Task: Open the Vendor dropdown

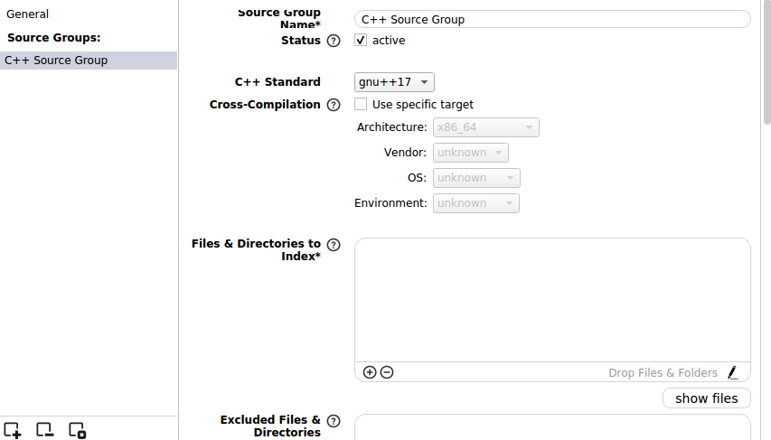Action: tap(471, 153)
